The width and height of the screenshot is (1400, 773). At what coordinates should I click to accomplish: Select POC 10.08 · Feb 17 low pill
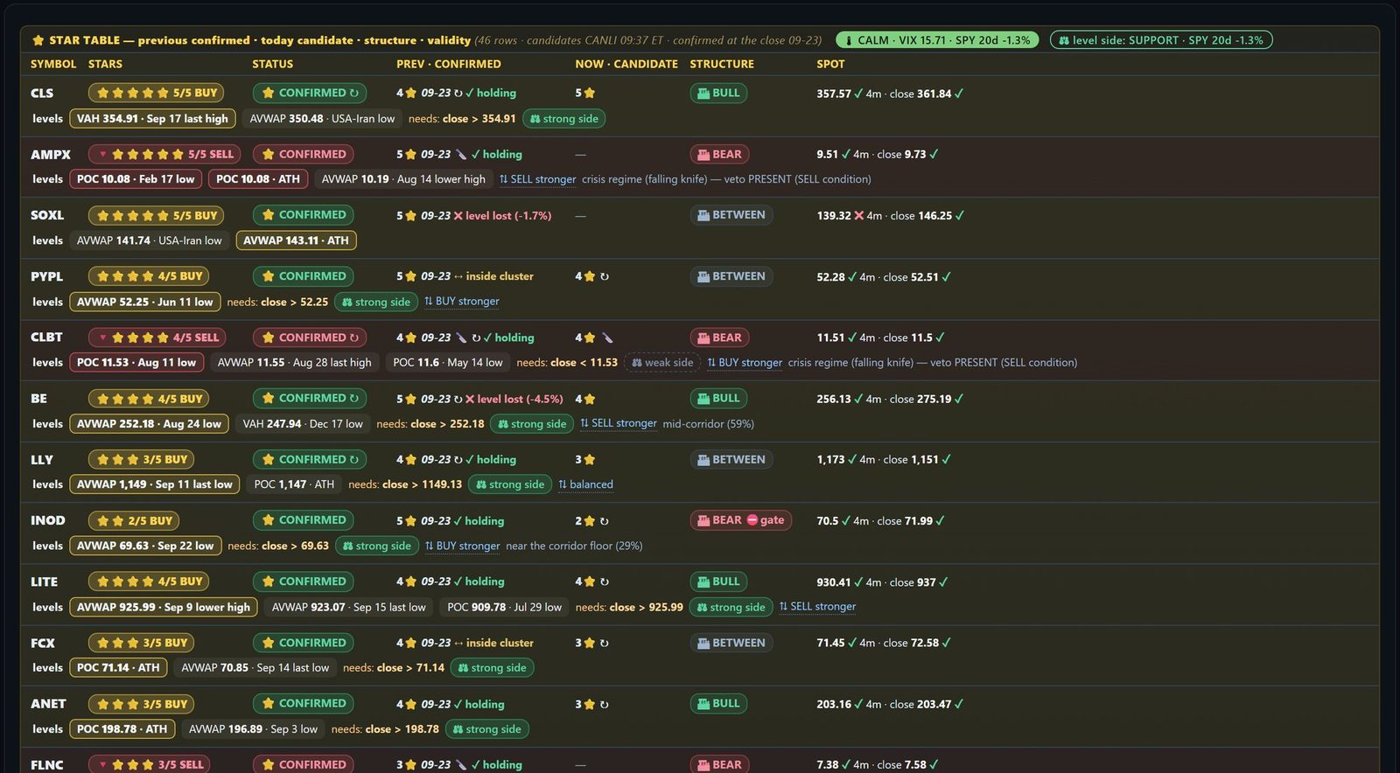coord(136,179)
